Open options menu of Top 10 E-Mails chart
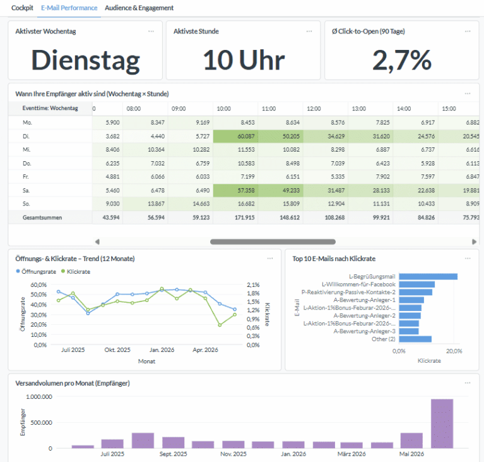The height and width of the screenshot is (462, 484). click(468, 258)
